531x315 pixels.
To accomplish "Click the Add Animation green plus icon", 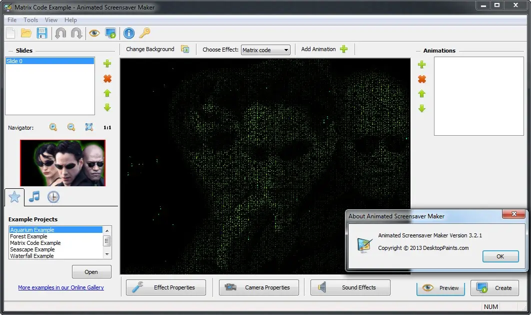I will 343,49.
